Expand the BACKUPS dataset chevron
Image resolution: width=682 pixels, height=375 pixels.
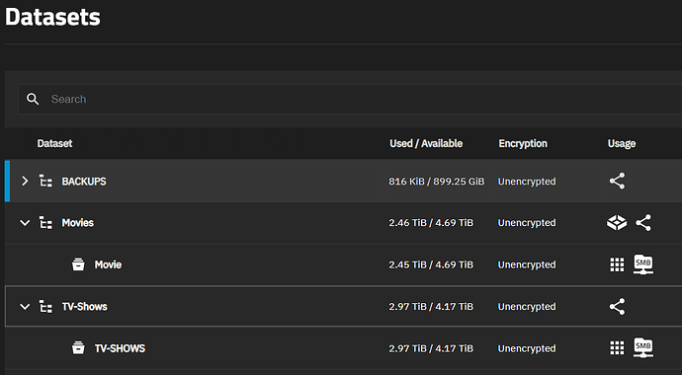click(x=25, y=181)
